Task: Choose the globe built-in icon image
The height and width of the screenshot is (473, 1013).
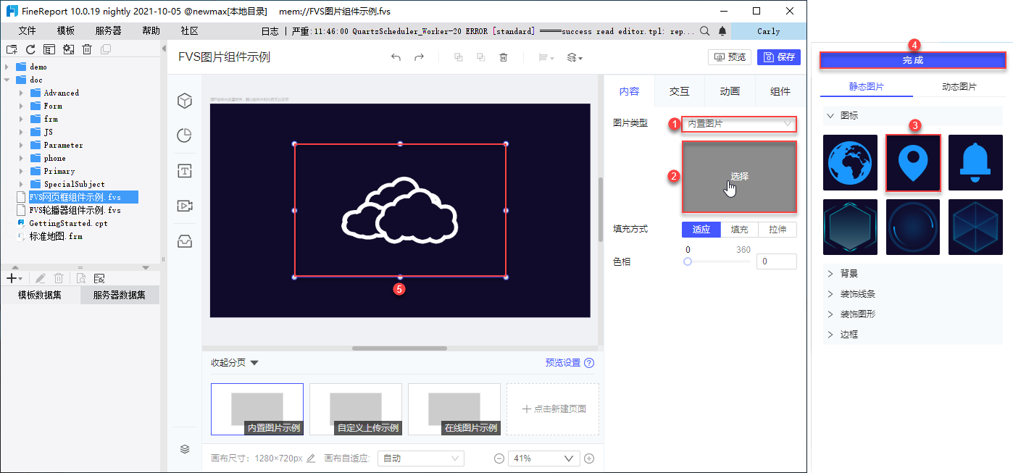Action: (x=850, y=162)
